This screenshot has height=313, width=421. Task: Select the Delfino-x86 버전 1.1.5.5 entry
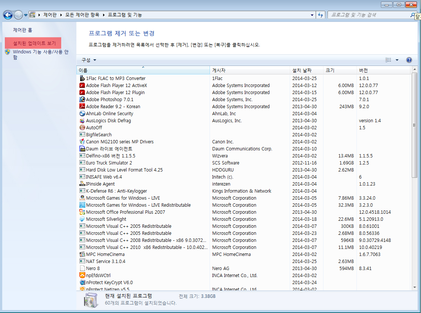pyautogui.click(x=244, y=156)
